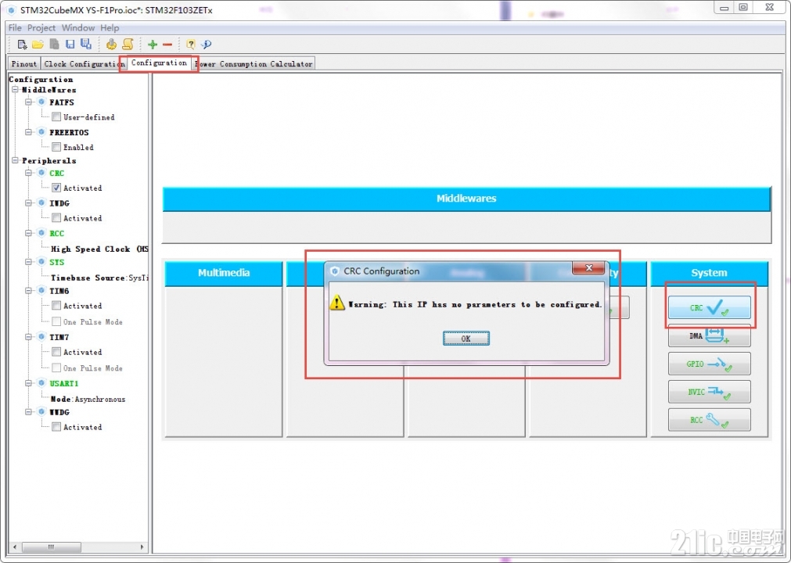Switch to the Pinout tab
This screenshot has height=563, width=791.
click(x=23, y=63)
